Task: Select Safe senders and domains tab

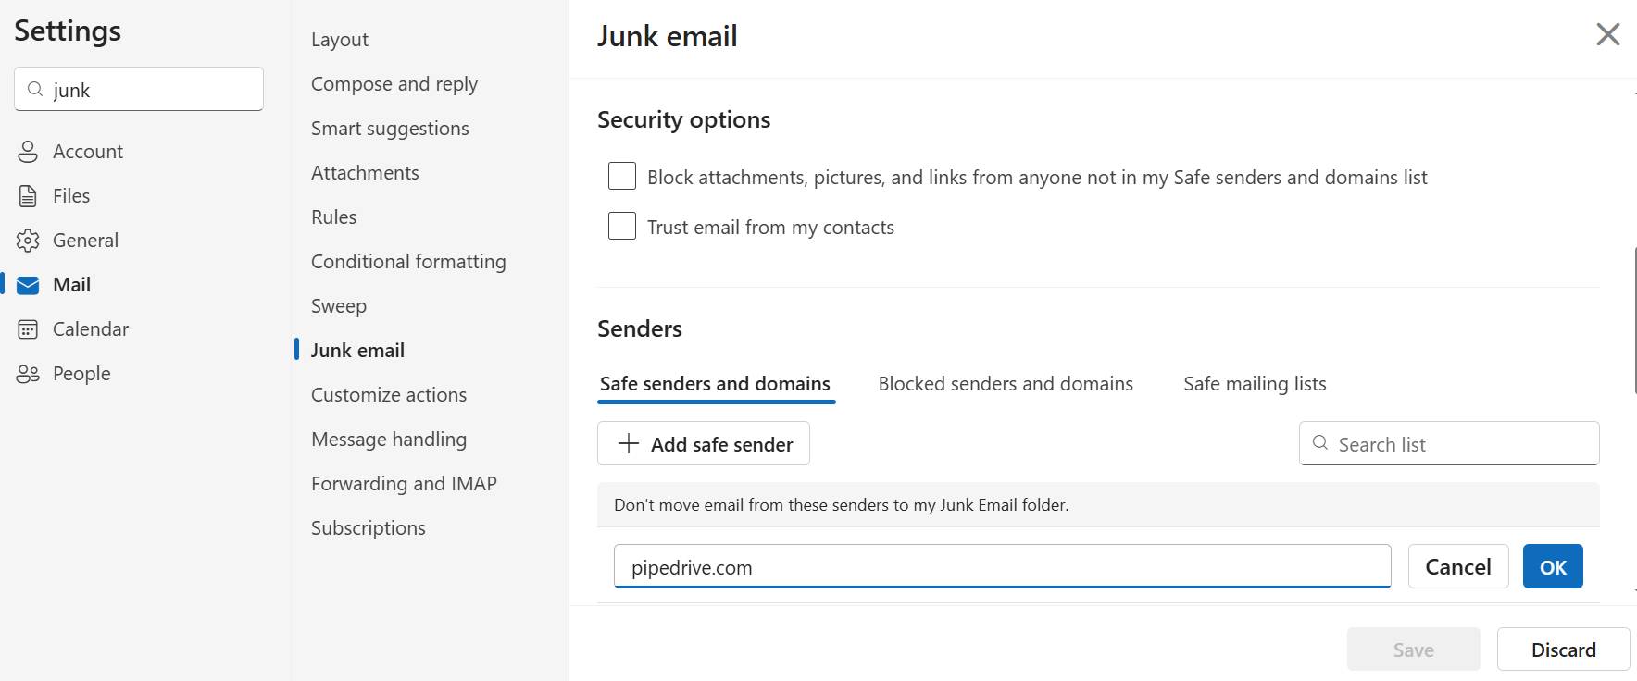Action: pyautogui.click(x=715, y=383)
